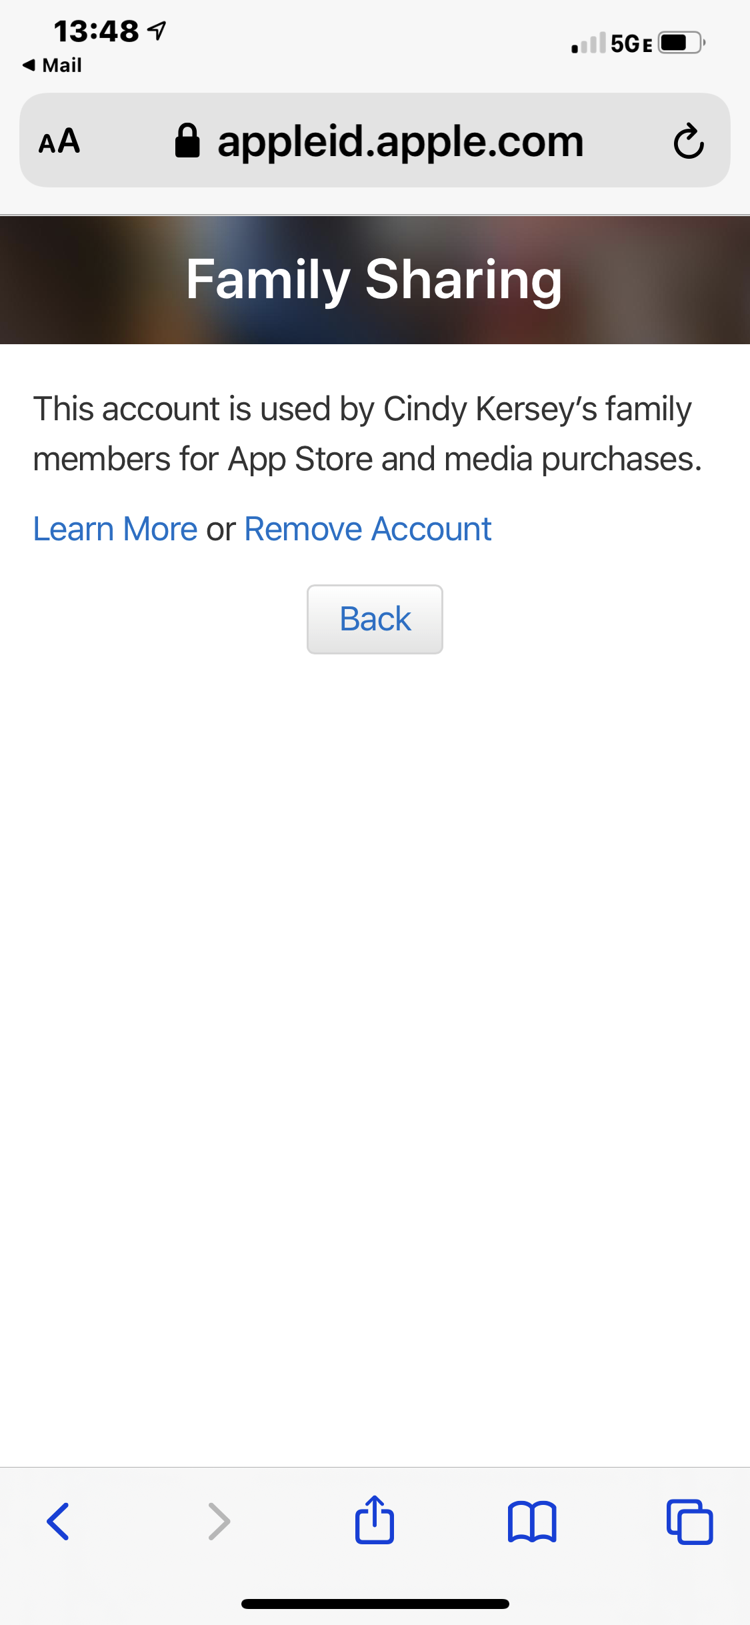The image size is (750, 1625).
Task: Reload the page with refresh icon
Action: 688,141
